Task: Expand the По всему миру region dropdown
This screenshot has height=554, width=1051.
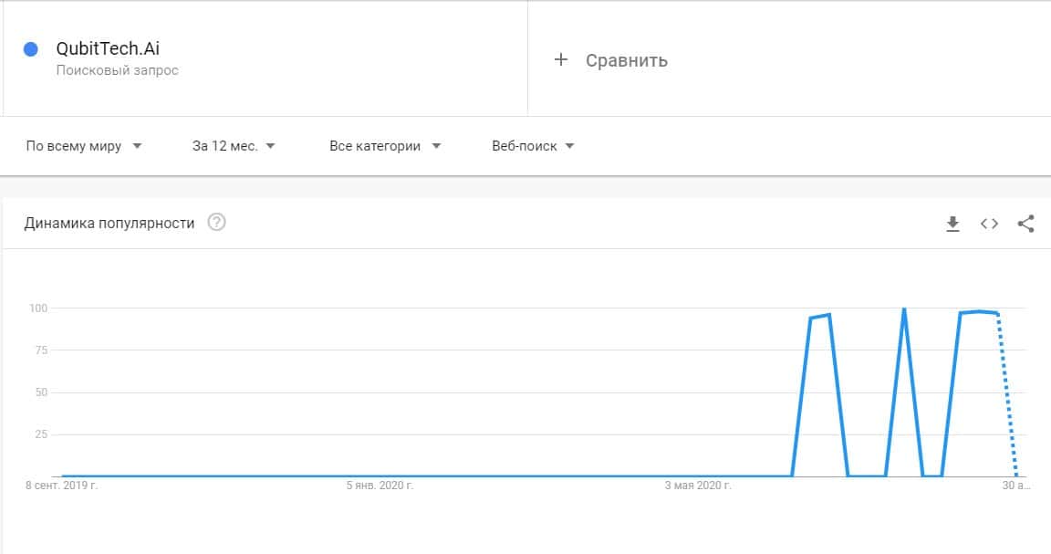Action: click(x=84, y=146)
